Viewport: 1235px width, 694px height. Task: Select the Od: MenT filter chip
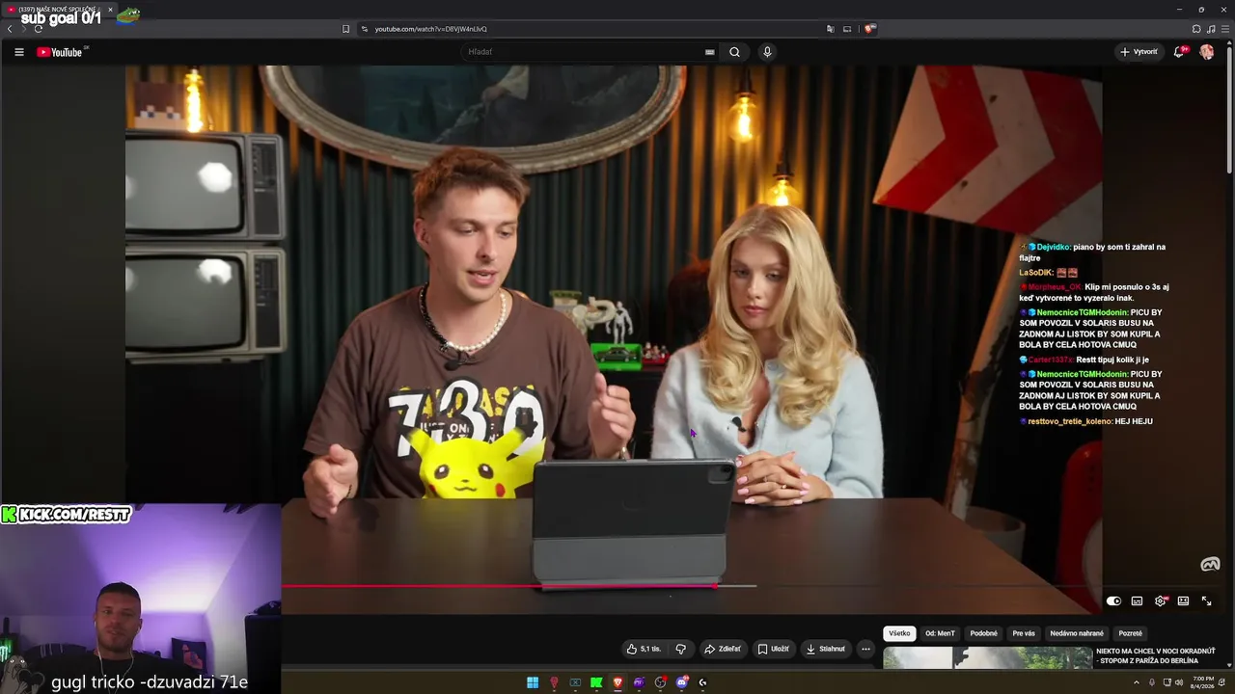pos(940,633)
